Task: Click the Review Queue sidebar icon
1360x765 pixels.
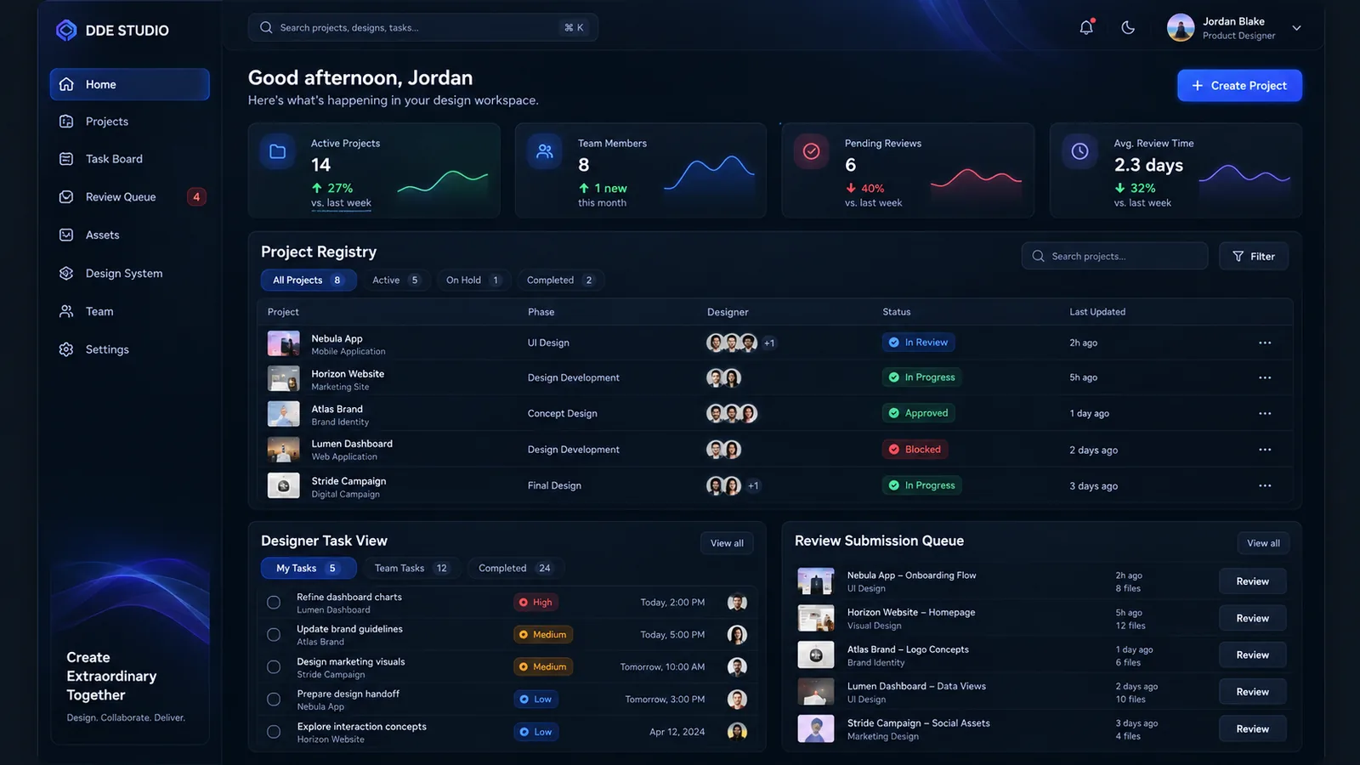Action: [66, 197]
